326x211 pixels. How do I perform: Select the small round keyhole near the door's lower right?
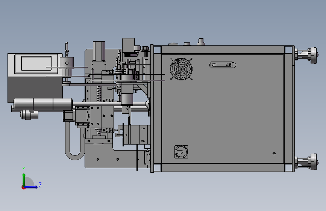[274, 154]
